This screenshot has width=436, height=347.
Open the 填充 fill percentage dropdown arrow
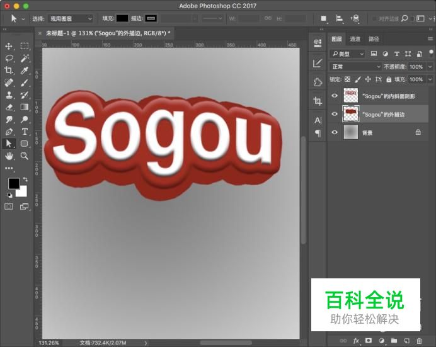(430, 79)
